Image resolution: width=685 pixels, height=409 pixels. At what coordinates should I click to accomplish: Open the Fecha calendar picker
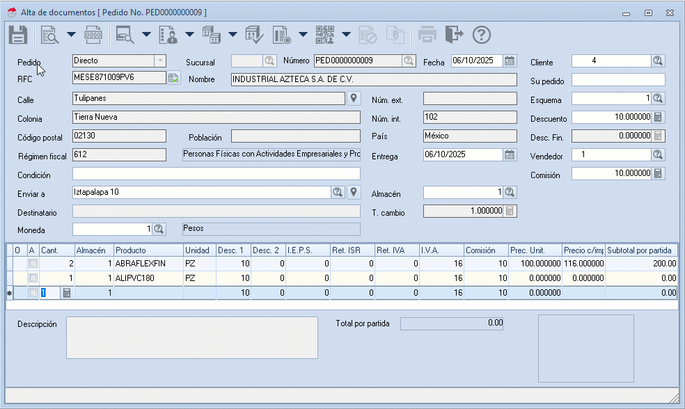(x=510, y=61)
